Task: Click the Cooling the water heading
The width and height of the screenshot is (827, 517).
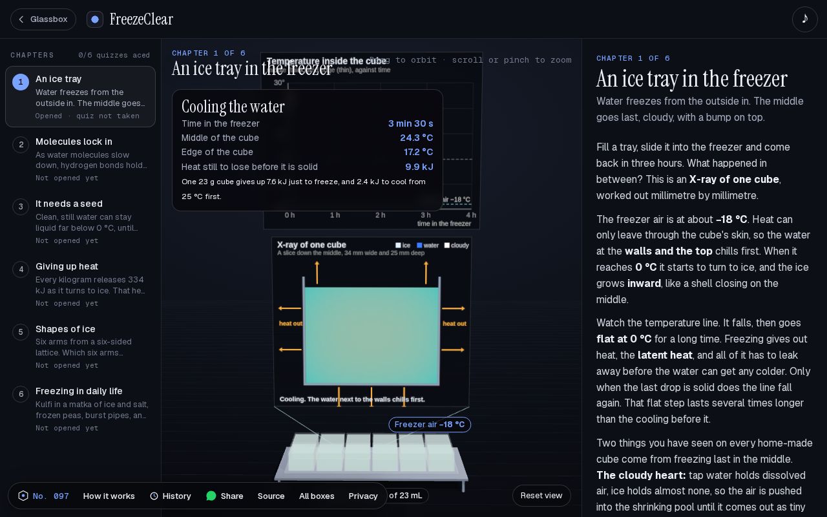Action: tap(233, 107)
